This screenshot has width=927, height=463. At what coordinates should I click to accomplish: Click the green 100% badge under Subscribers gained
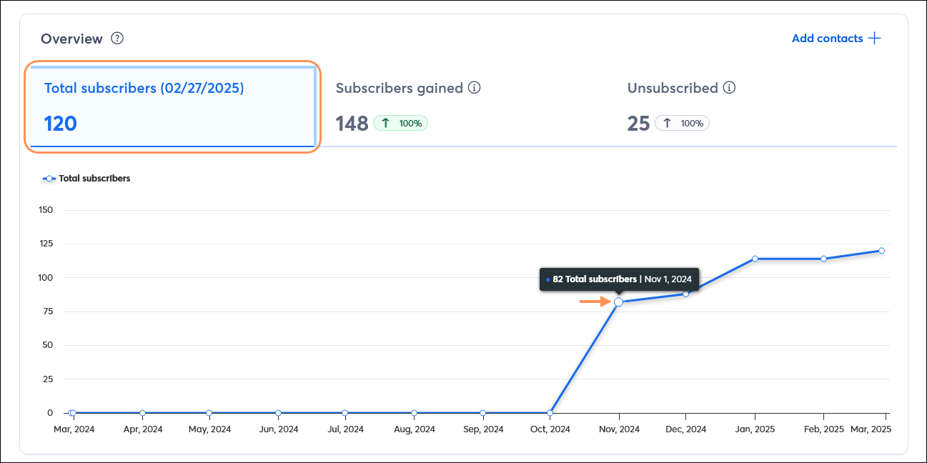click(x=401, y=124)
